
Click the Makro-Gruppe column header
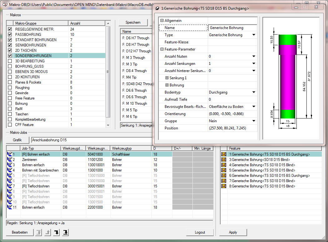pos(41,23)
